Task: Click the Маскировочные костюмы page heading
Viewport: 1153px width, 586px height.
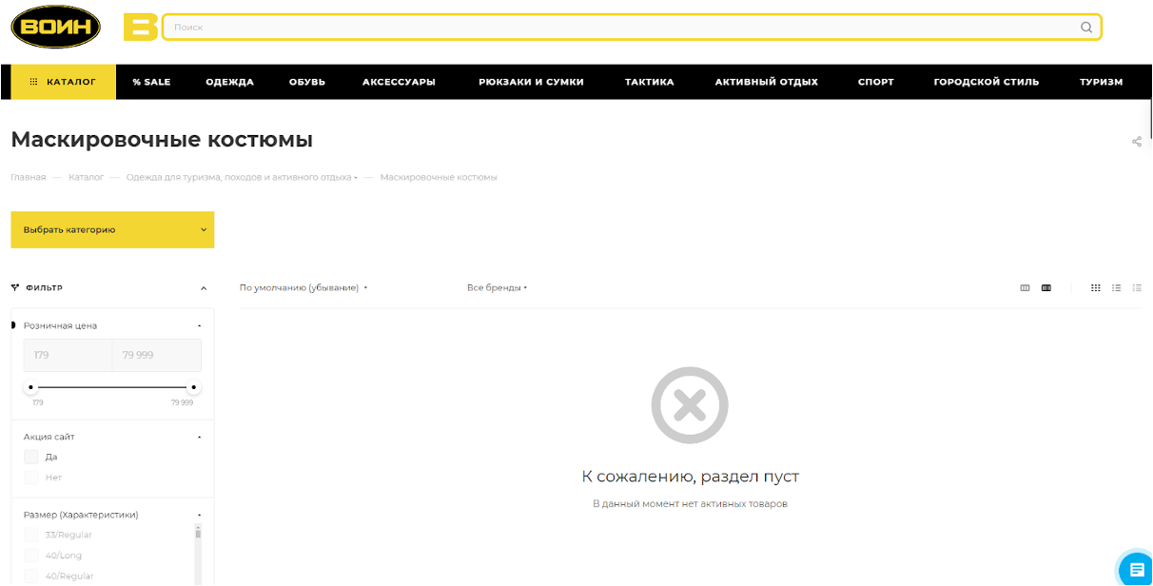Action: click(162, 140)
